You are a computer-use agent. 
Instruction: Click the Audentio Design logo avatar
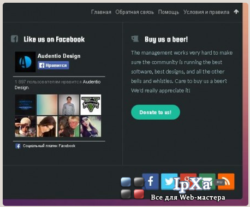pyautogui.click(x=25, y=62)
